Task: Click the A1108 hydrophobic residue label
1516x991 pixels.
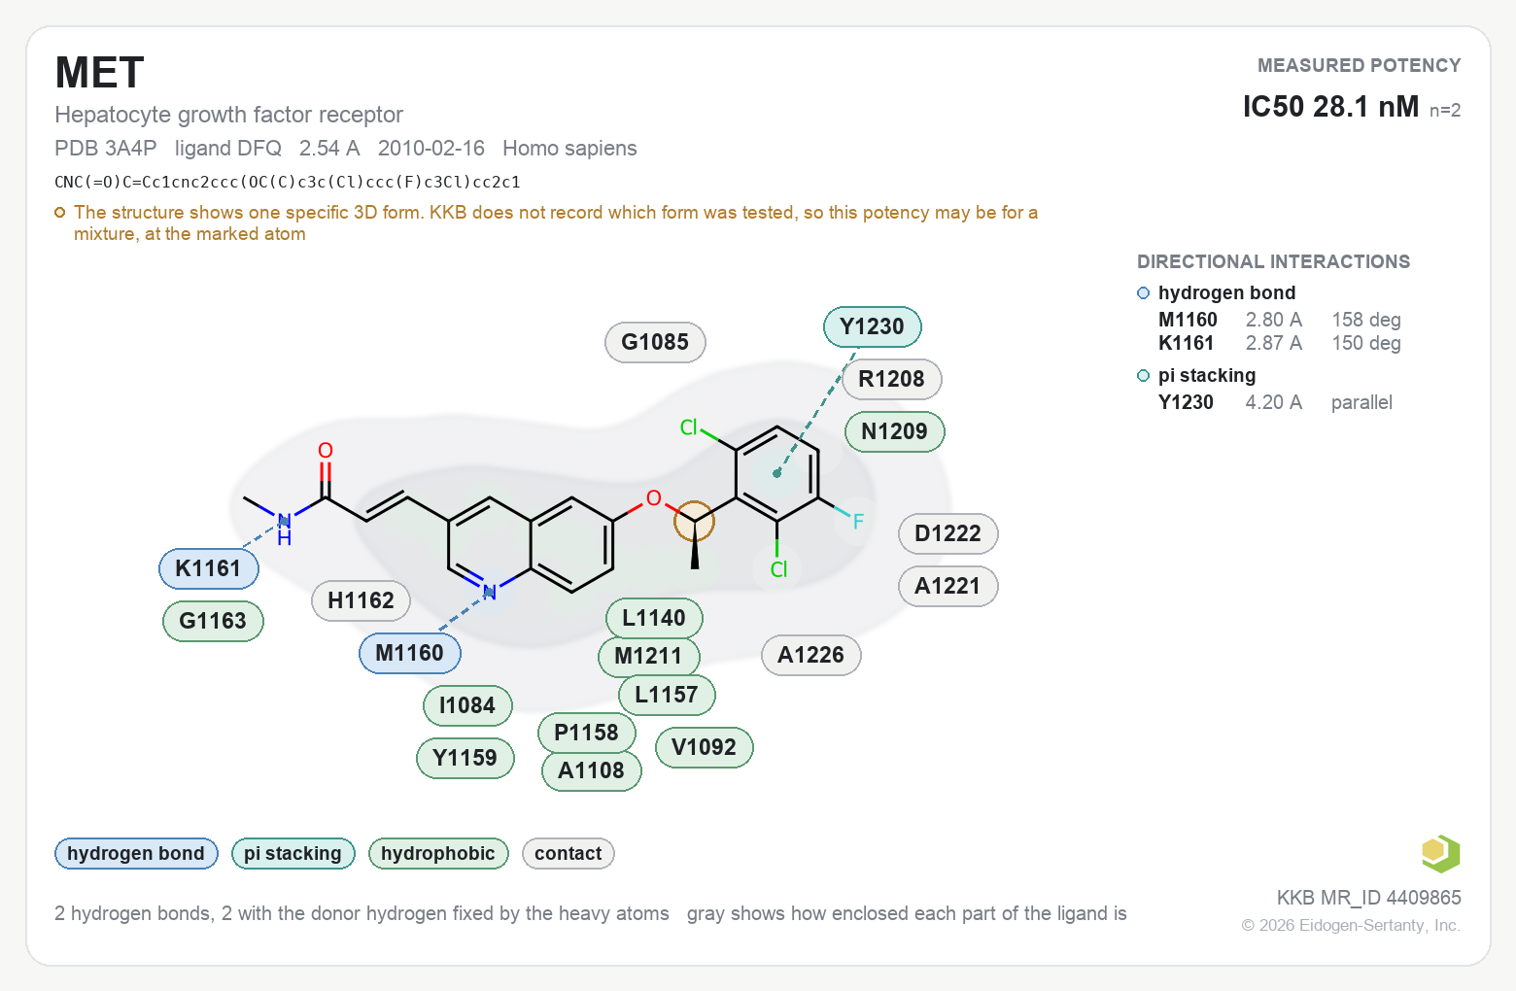Action: (592, 770)
